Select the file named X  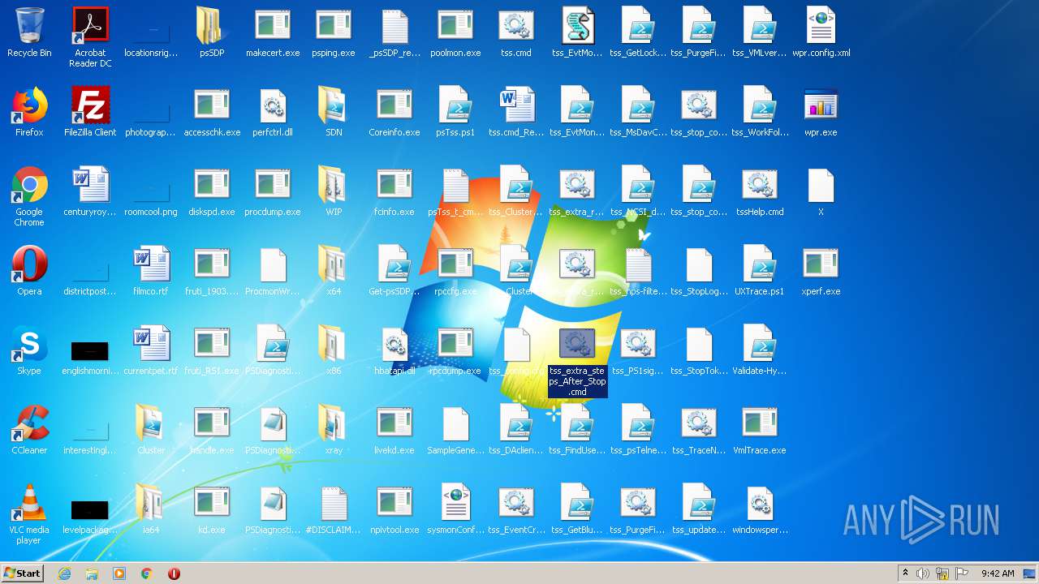tap(821, 191)
